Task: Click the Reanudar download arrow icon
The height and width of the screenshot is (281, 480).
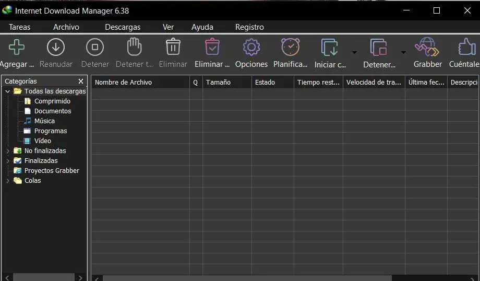Action: 56,47
